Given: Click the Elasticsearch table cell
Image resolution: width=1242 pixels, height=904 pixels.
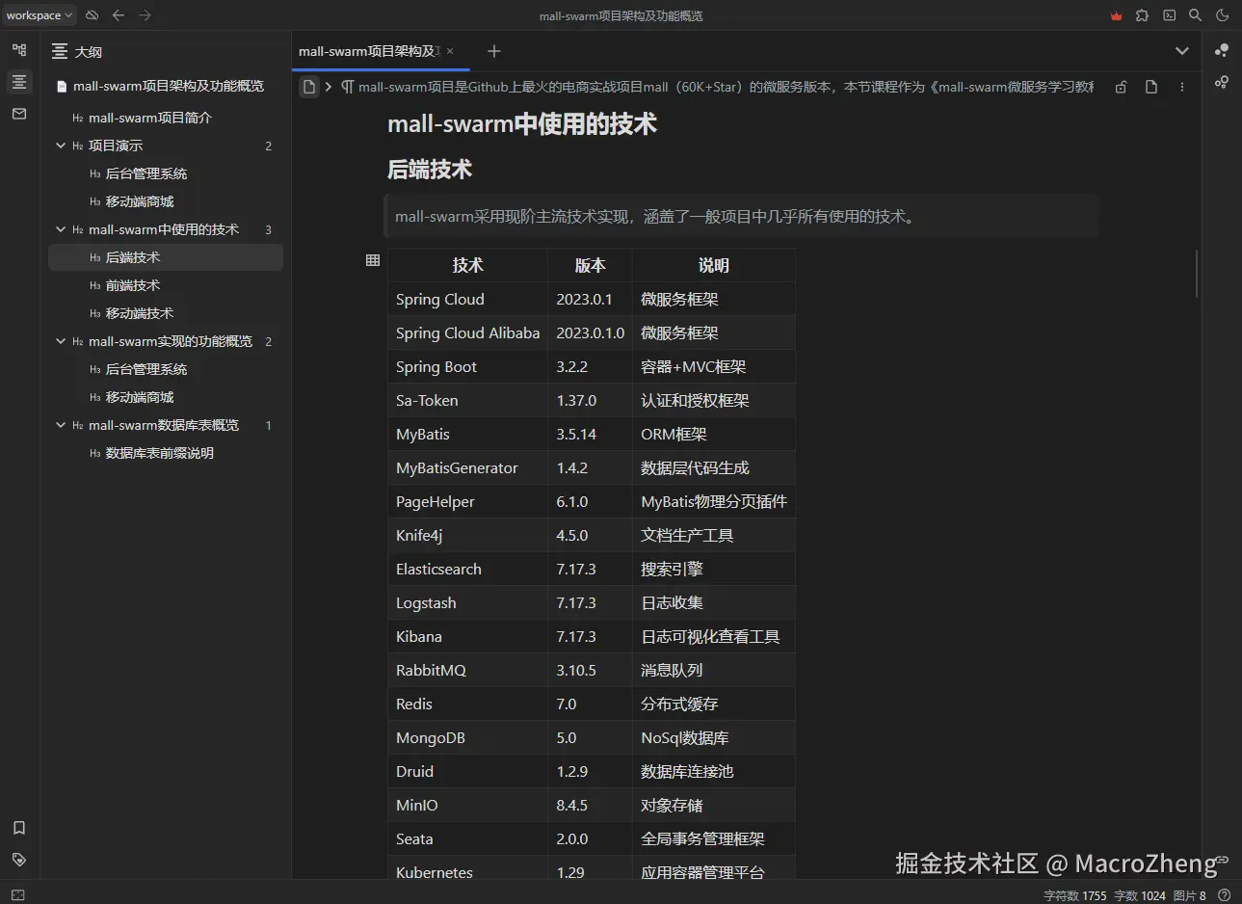Looking at the screenshot, I should [467, 569].
